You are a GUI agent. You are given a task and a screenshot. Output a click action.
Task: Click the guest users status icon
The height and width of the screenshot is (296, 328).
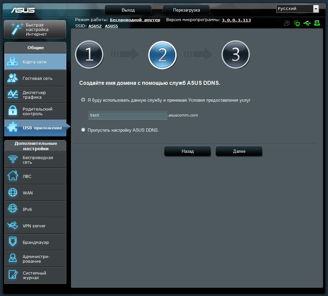point(287,23)
